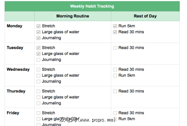Uncheck Tuesday's Stretch checkbox
This screenshot has height=126, width=187.
[39, 48]
